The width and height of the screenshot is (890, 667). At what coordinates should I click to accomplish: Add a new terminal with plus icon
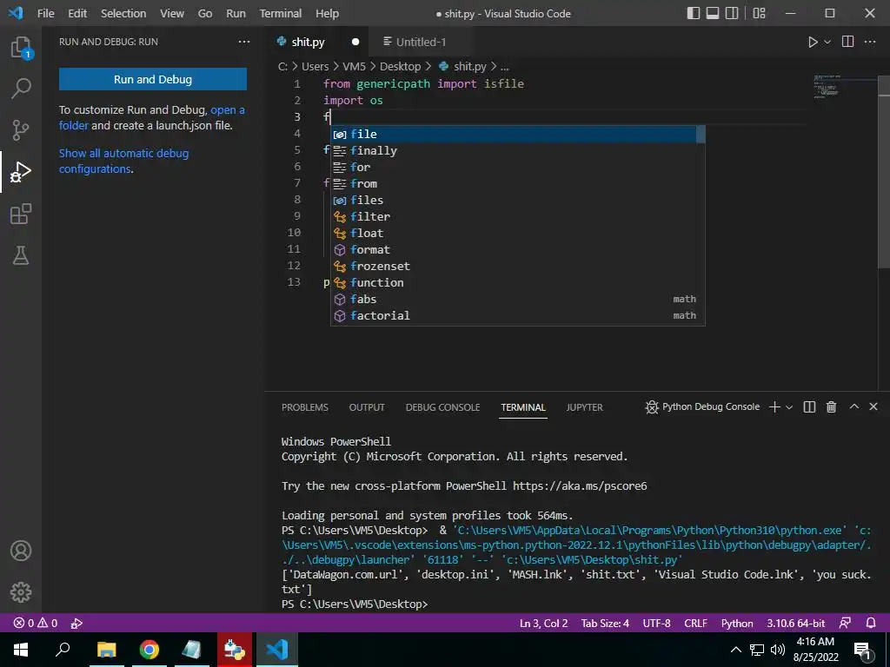(774, 406)
